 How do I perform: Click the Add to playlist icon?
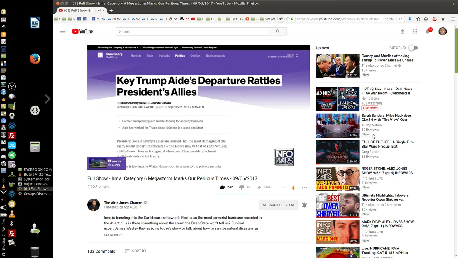coord(283,187)
